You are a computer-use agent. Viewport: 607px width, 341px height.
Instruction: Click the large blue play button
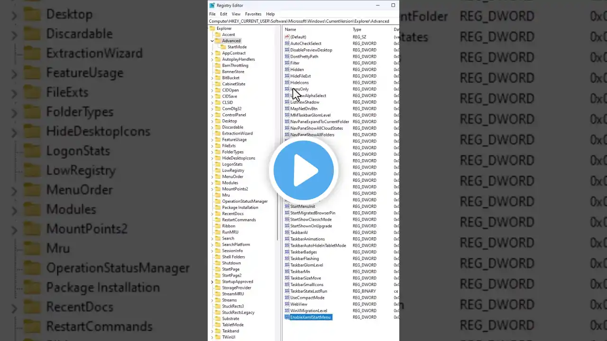303,170
